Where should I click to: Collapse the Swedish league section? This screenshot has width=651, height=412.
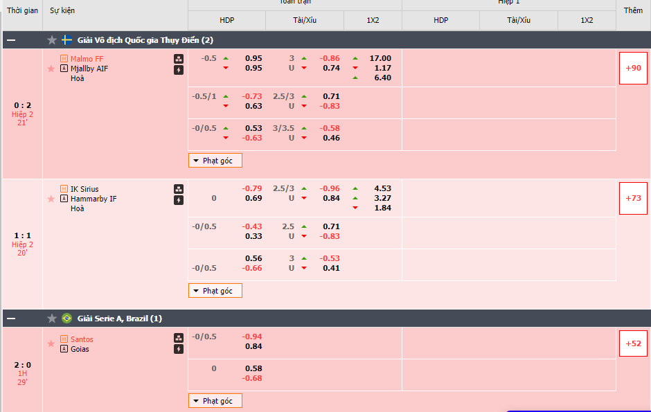(x=11, y=40)
